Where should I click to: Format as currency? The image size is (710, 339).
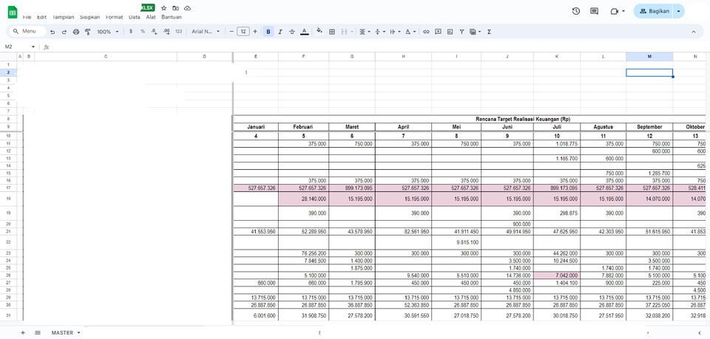tap(131, 32)
